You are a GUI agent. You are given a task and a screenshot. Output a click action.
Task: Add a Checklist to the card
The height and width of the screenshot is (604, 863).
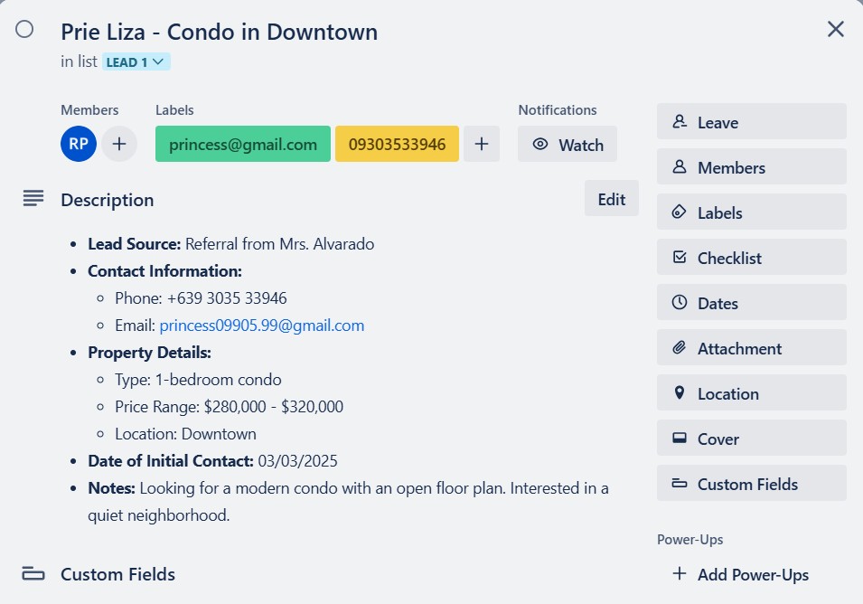(x=751, y=258)
